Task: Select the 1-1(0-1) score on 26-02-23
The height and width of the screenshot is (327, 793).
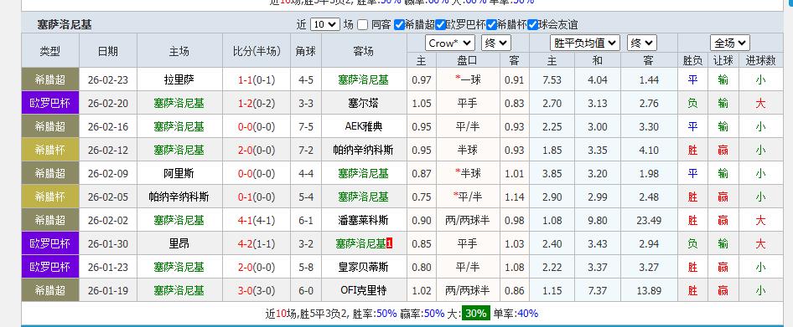Action: click(x=257, y=79)
